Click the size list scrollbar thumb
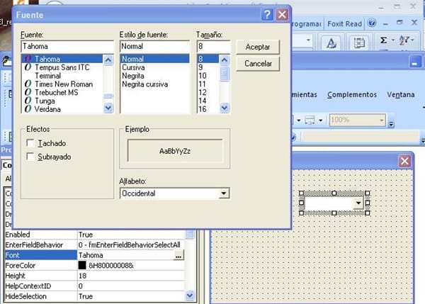 (x=224, y=74)
